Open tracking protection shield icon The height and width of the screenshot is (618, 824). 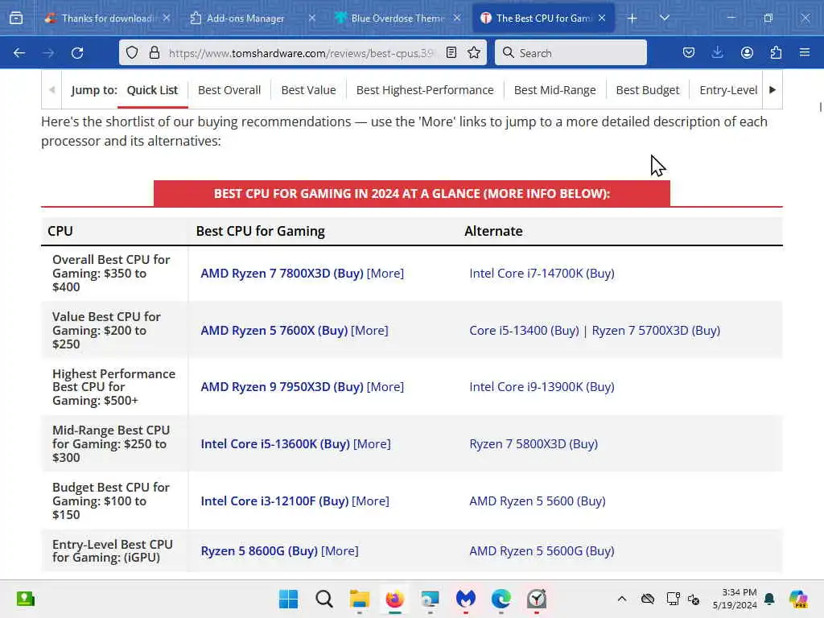(x=132, y=52)
